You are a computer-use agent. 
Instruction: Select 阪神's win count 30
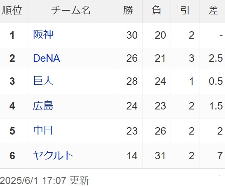click(132, 35)
